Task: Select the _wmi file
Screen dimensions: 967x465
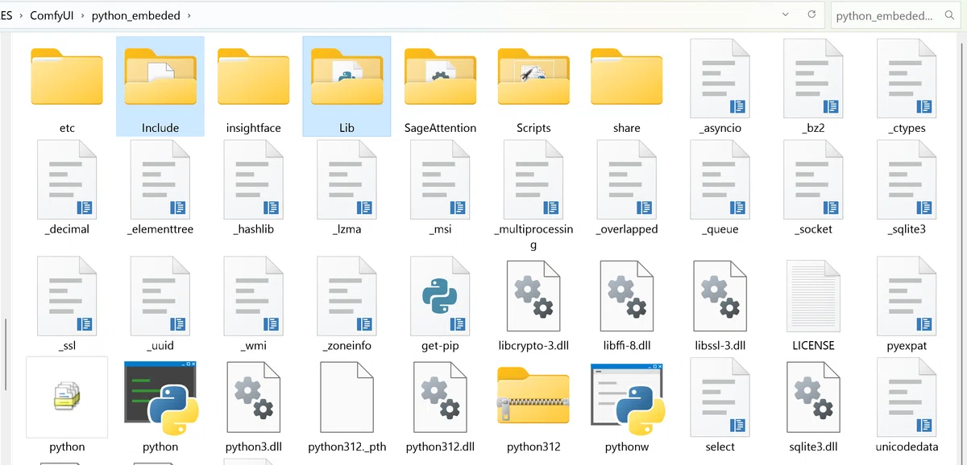Action: pyautogui.click(x=254, y=304)
